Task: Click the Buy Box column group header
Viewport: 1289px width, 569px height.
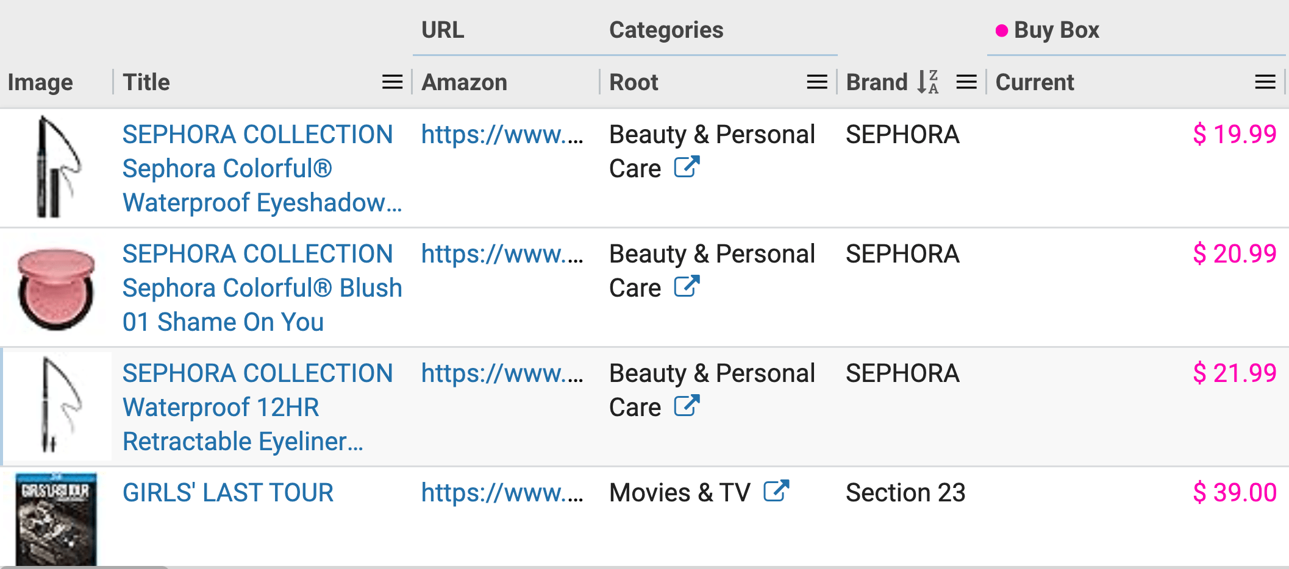Action: tap(1056, 30)
